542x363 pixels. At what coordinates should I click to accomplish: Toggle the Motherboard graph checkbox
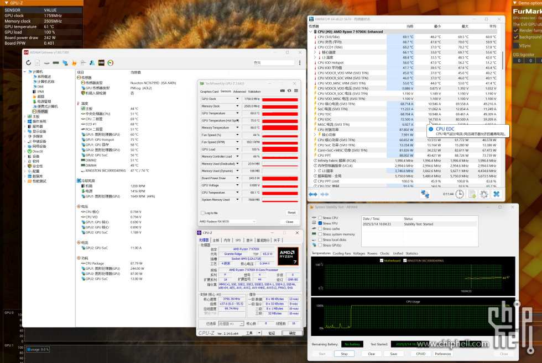(x=382, y=260)
